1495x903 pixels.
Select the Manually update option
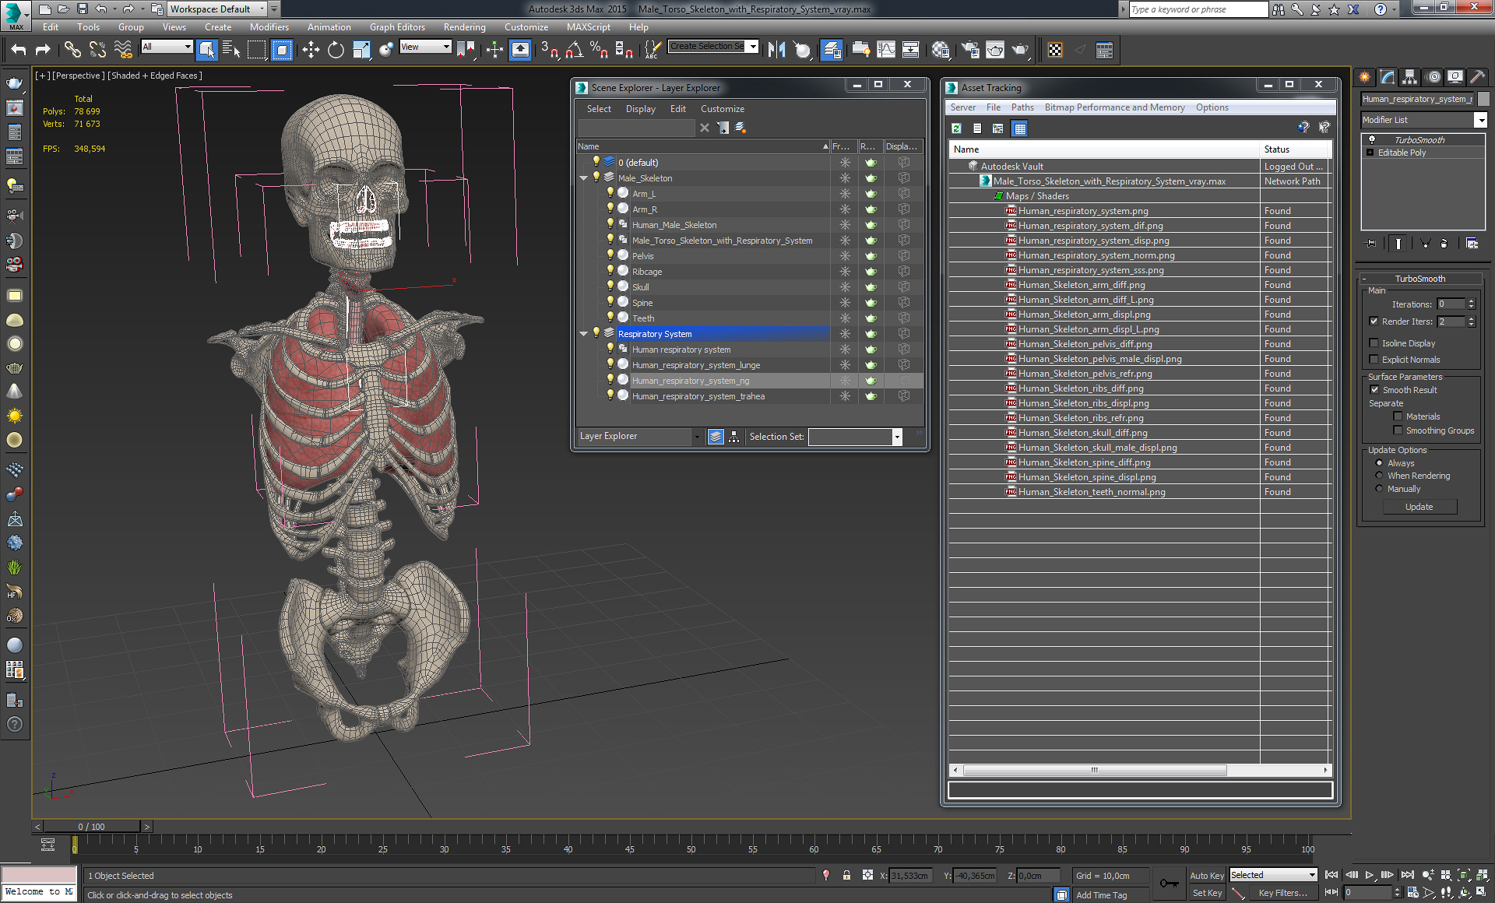(1380, 489)
